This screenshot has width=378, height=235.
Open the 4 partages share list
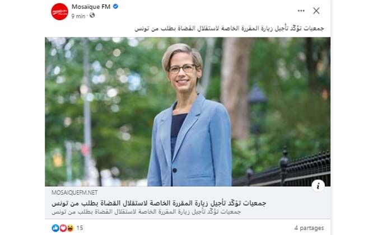(x=309, y=228)
